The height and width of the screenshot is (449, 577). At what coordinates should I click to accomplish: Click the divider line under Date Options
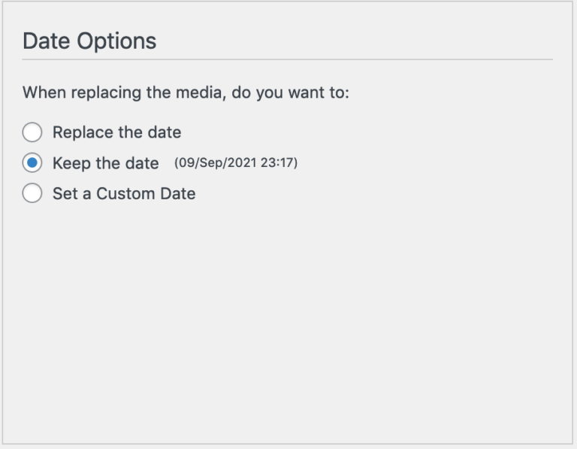[x=288, y=59]
